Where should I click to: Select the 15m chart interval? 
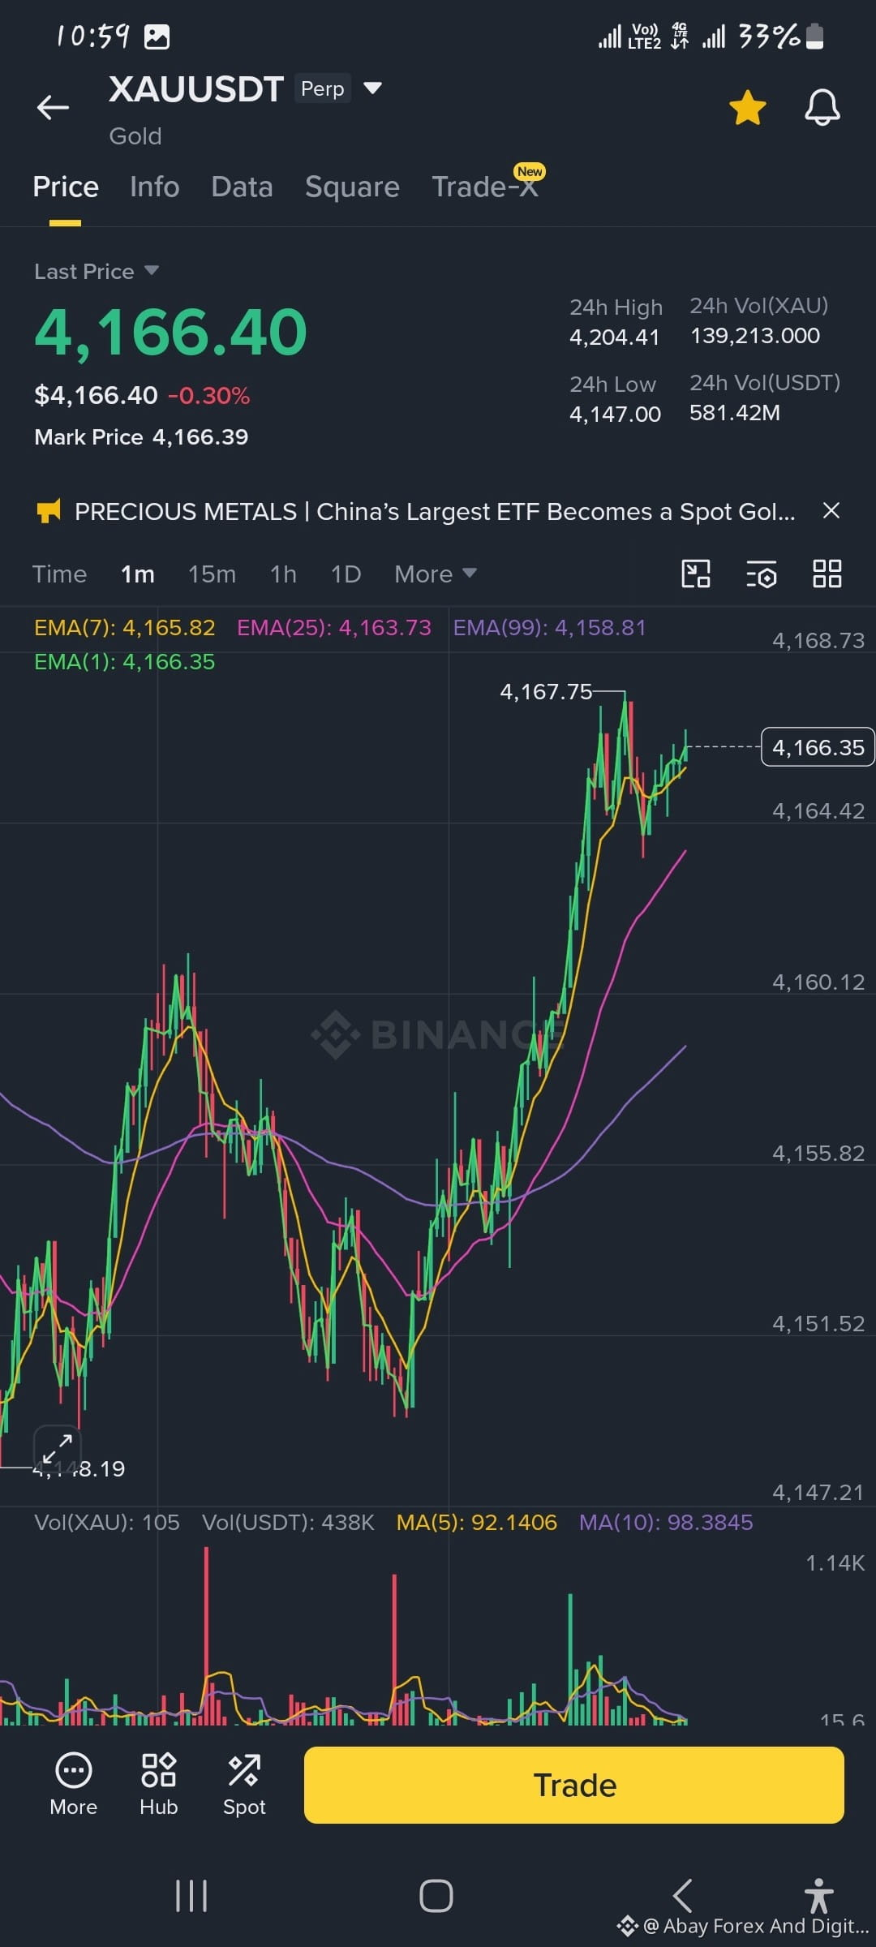[212, 574]
